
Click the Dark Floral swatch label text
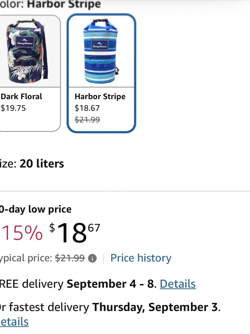tap(21, 96)
